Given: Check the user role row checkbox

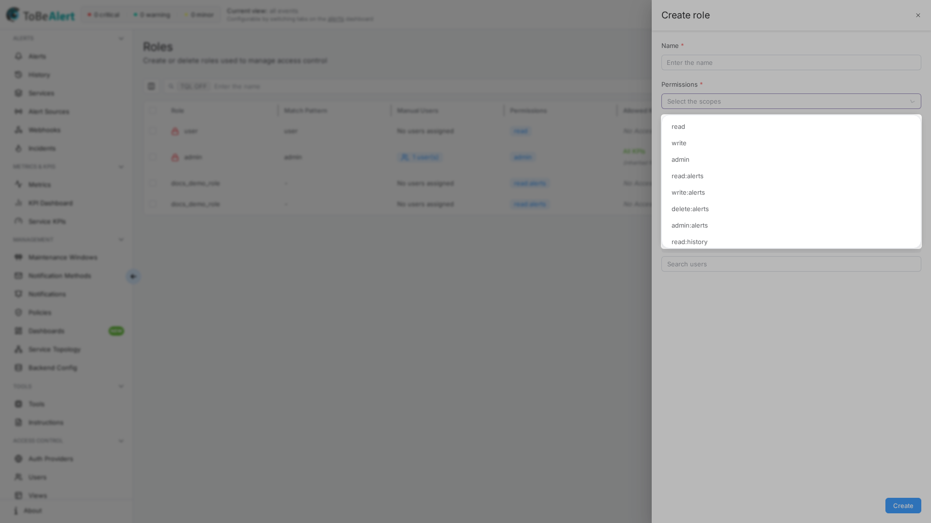Looking at the screenshot, I should (153, 131).
